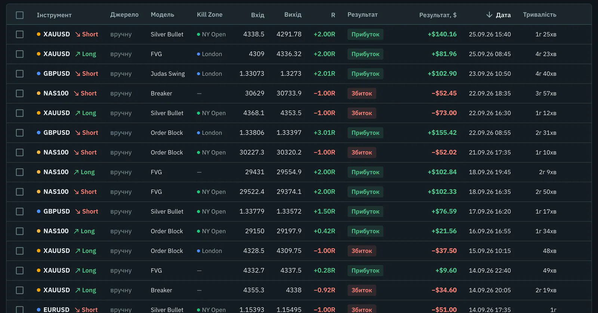The width and height of the screenshot is (598, 313).
Task: Click the +$140.16 result value
Action: [x=442, y=34]
